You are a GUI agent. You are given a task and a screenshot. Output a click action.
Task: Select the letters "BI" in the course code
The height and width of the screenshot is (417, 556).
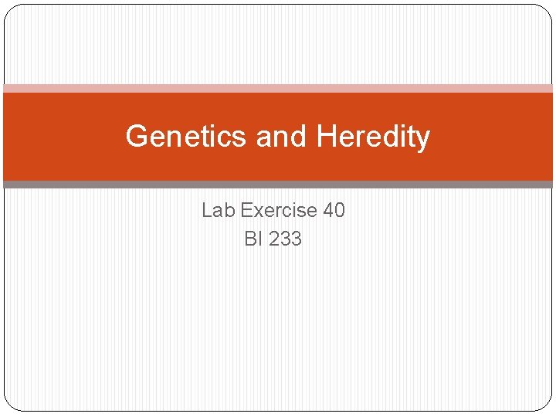pyautogui.click(x=253, y=239)
